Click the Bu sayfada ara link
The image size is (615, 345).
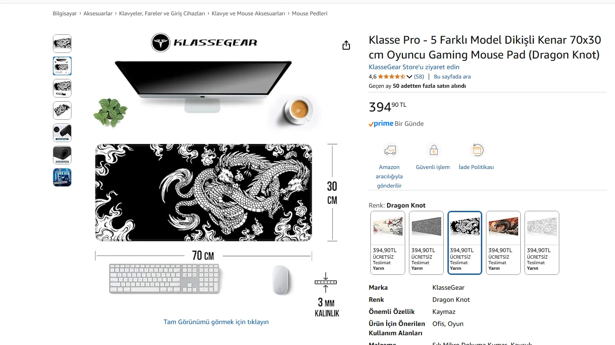[452, 77]
